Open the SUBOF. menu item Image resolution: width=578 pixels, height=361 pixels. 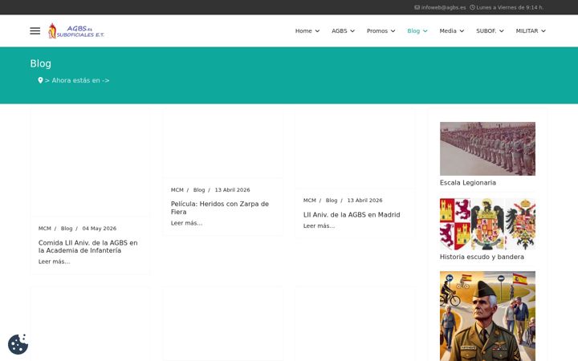pos(486,31)
